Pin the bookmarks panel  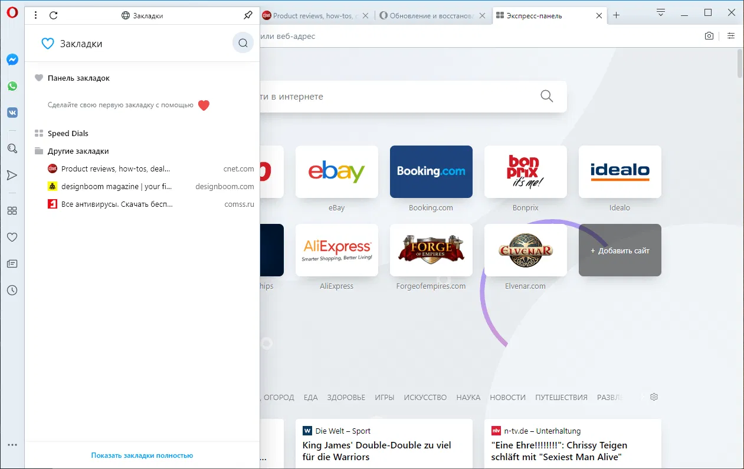point(248,15)
